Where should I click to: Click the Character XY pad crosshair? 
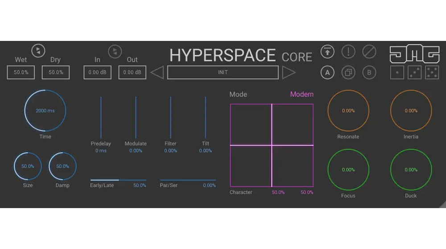272,145
